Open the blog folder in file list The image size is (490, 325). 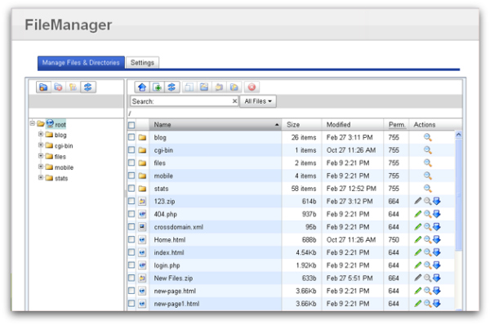pyautogui.click(x=160, y=137)
